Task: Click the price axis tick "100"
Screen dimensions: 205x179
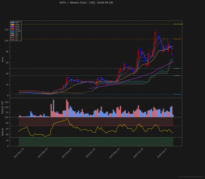Action: click(x=7, y=41)
